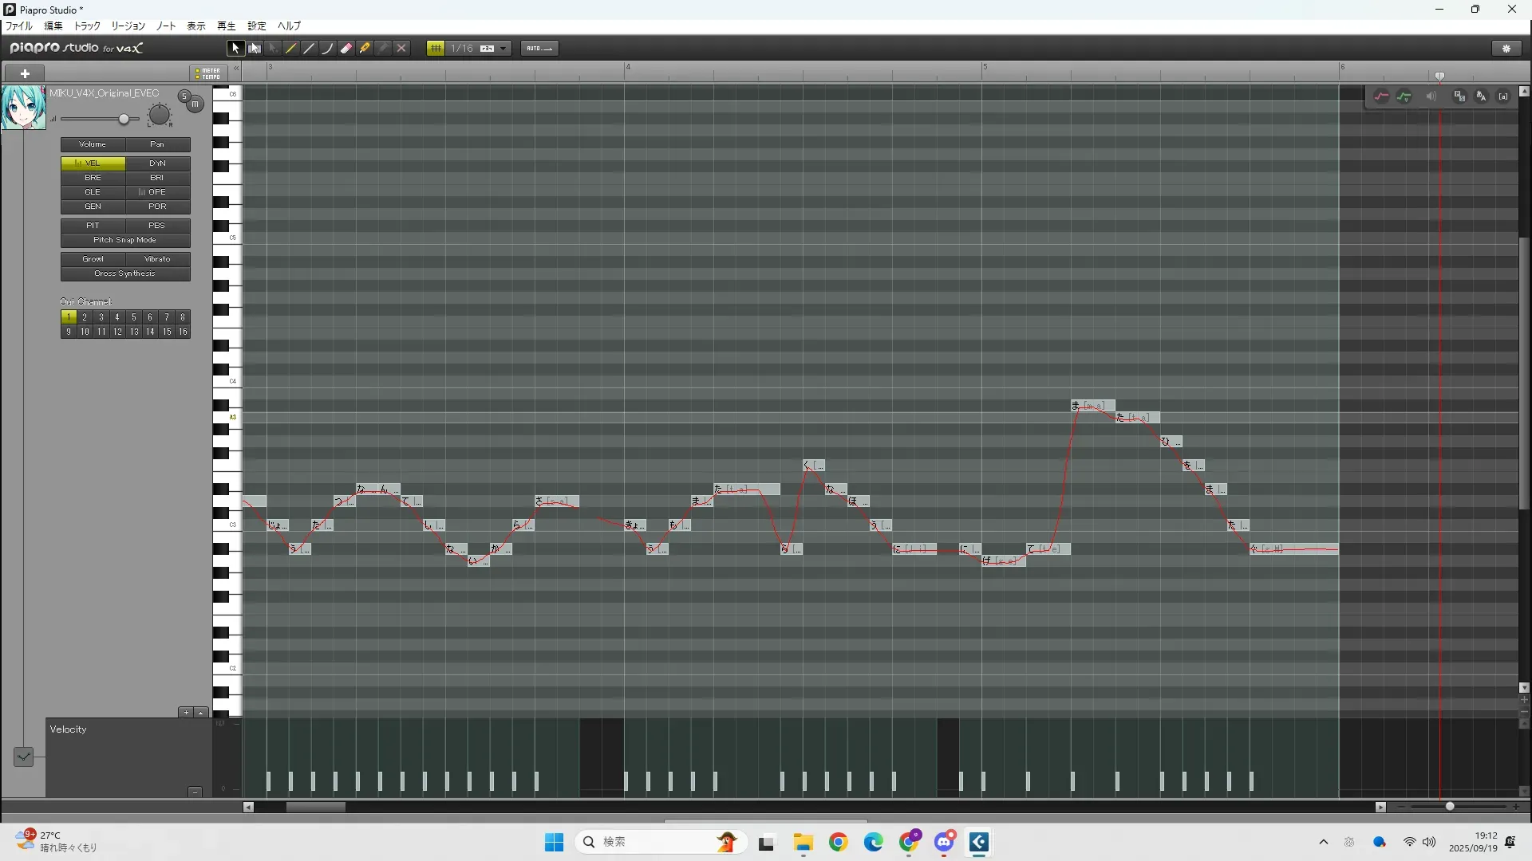
Task: Select the straight line draw tool
Action: [310, 49]
